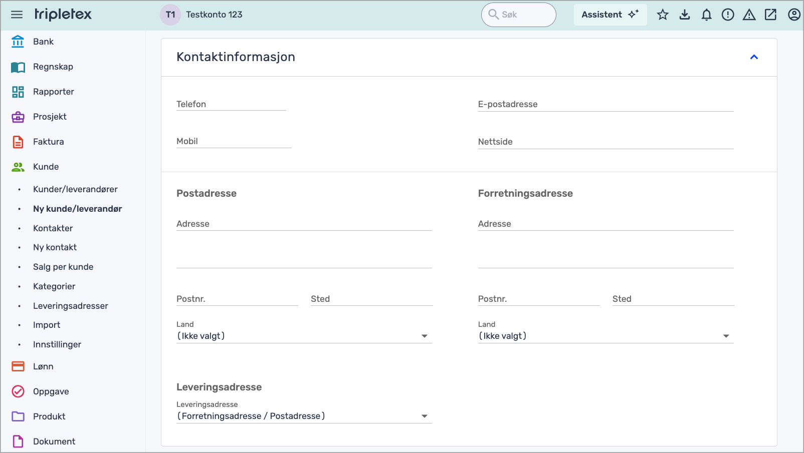Click the Bank icon in sidebar
Viewport: 804px width, 453px height.
18,42
